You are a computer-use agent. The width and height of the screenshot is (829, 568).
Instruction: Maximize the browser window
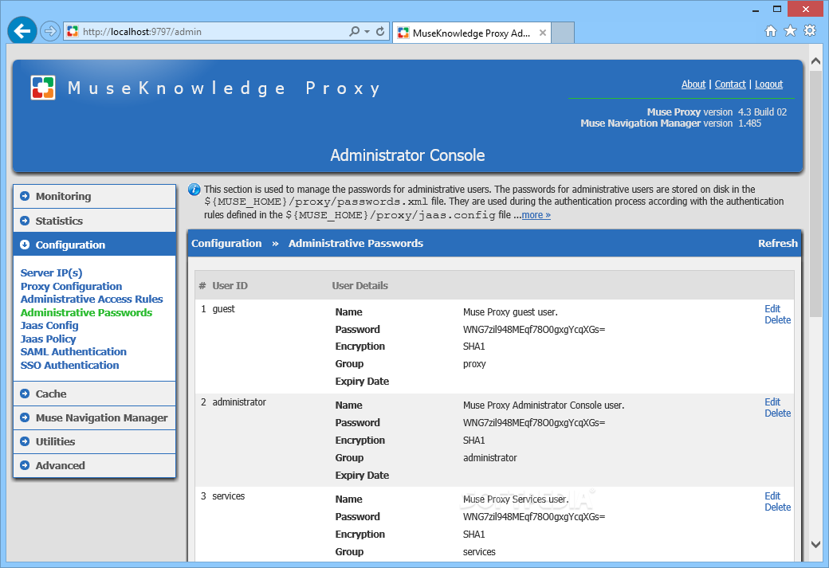coord(776,9)
